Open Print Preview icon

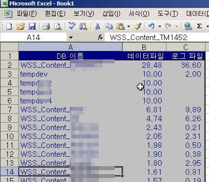tap(58, 26)
